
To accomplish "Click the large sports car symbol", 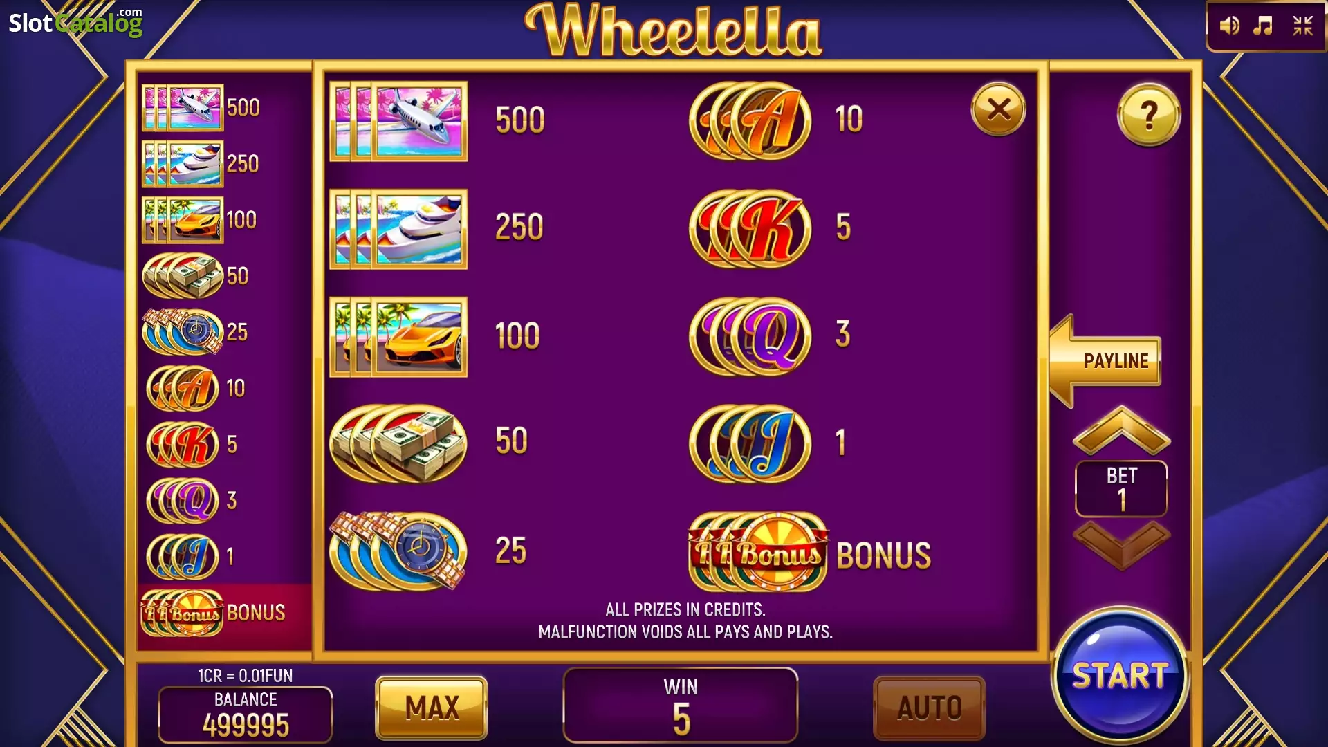I will (x=398, y=337).
